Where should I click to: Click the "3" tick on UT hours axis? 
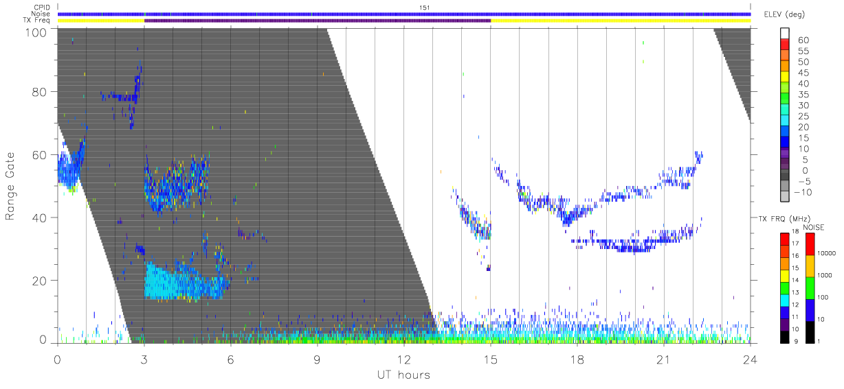(x=144, y=359)
